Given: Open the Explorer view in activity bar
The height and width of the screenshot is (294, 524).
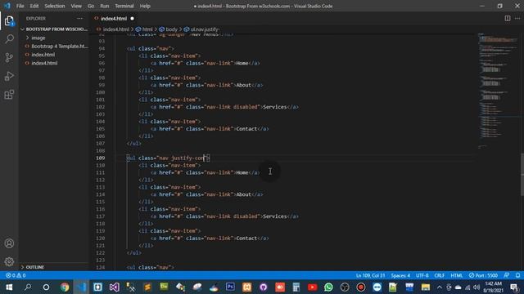Looking at the screenshot, I should 9,20.
